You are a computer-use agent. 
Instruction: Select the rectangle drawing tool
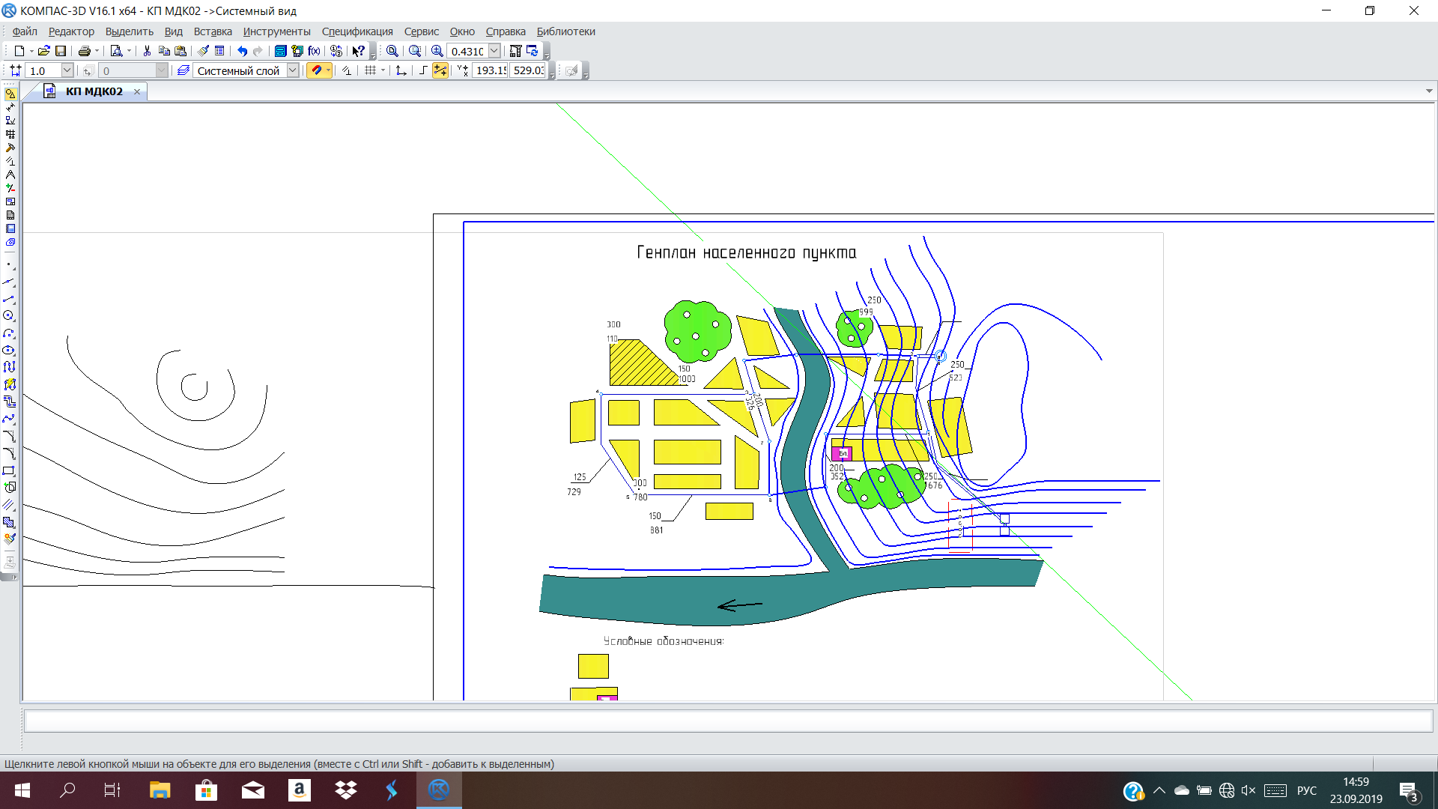[x=9, y=471]
